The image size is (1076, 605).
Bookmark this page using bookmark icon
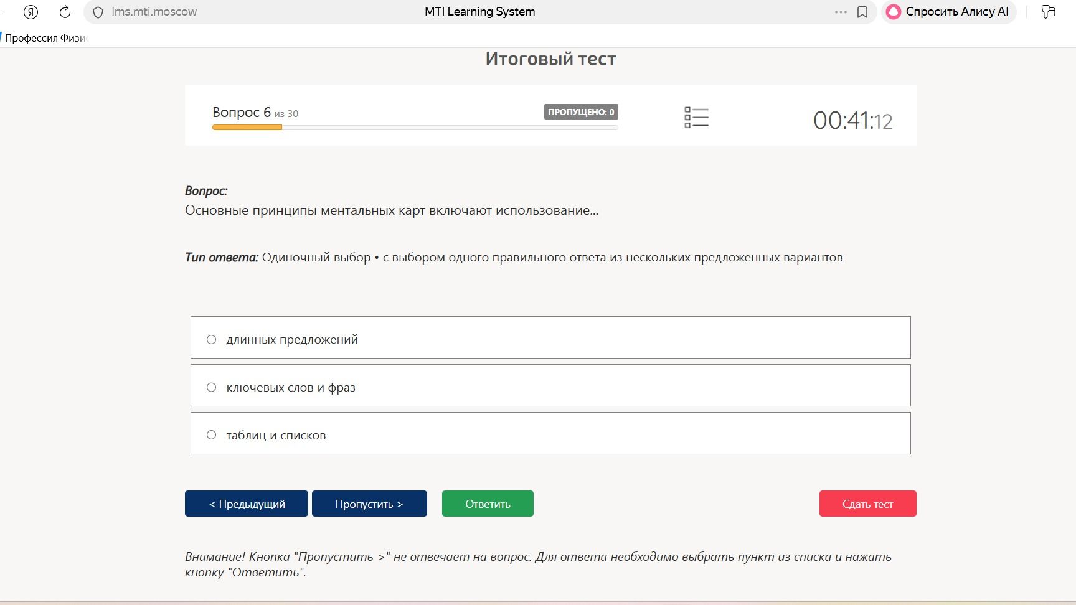tap(862, 12)
